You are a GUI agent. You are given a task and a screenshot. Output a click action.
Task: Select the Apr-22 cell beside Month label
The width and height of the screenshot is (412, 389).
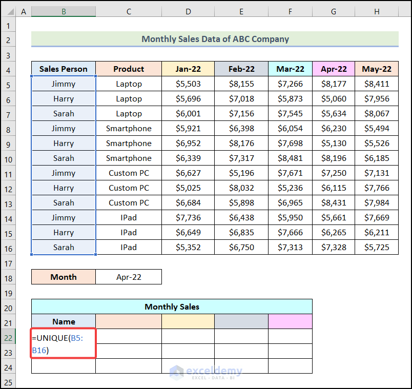[128, 277]
